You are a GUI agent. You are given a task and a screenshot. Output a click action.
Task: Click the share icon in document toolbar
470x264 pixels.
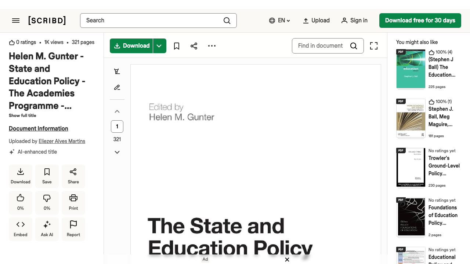pyautogui.click(x=194, y=46)
